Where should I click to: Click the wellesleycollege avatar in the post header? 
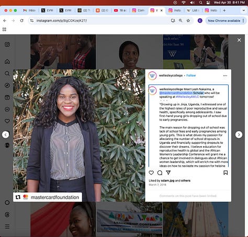tap(152, 76)
